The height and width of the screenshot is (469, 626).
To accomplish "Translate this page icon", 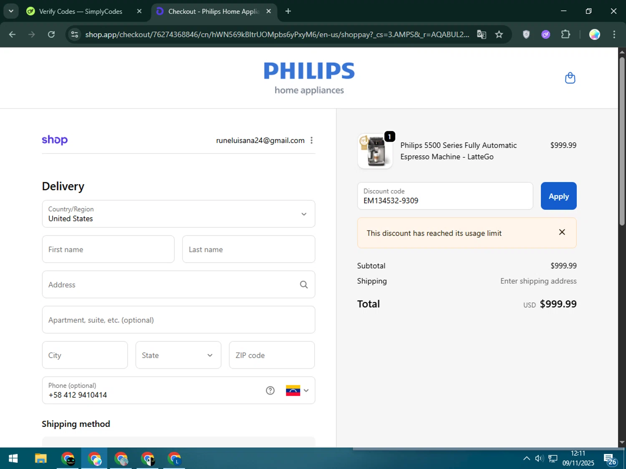I will point(482,35).
